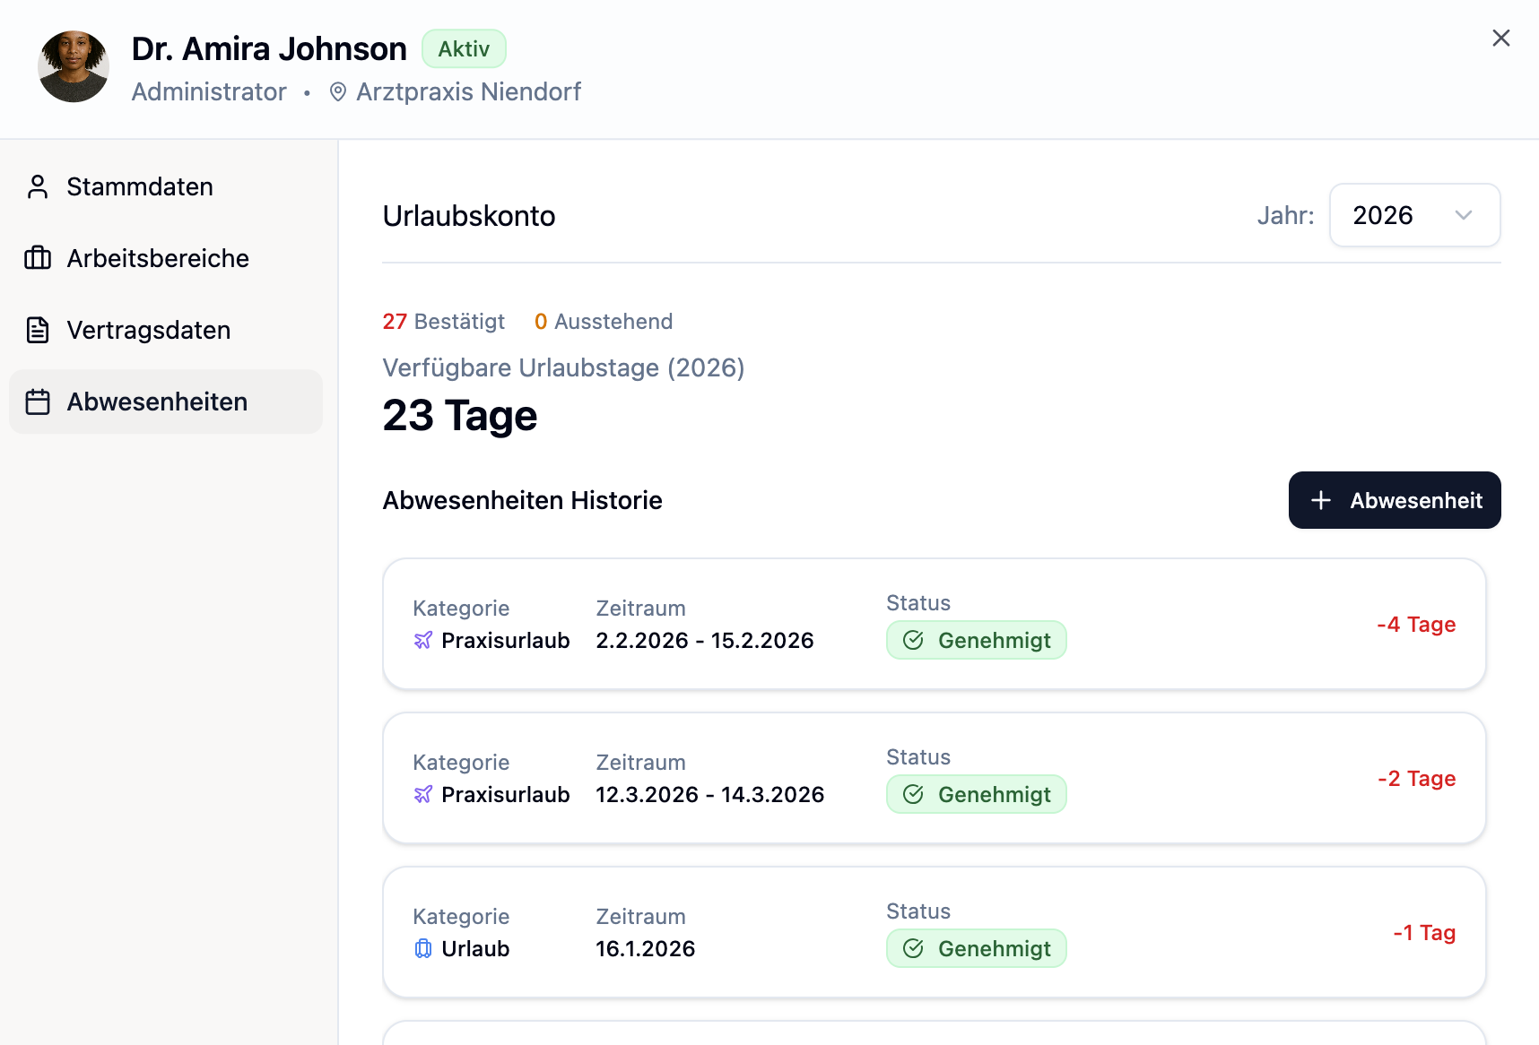Select the Genehmigt badge for 12.3.2026 Praxisurlaub

click(976, 794)
